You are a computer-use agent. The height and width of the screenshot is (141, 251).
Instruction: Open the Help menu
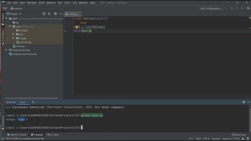coord(93,3)
